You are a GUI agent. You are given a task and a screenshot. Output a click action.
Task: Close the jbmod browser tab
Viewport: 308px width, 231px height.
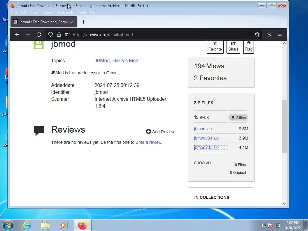pyautogui.click(x=72, y=22)
